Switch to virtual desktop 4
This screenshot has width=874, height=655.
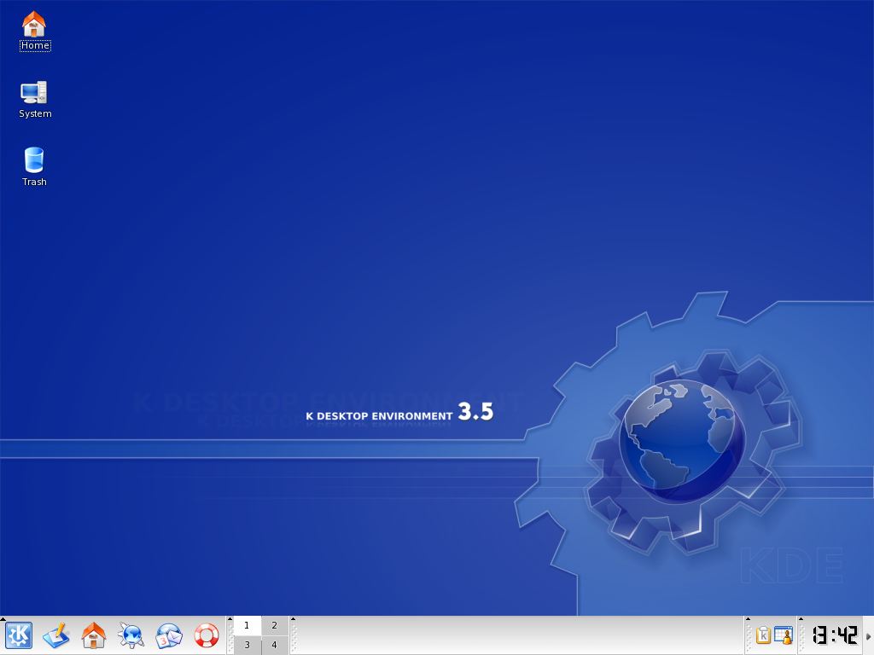(x=274, y=645)
